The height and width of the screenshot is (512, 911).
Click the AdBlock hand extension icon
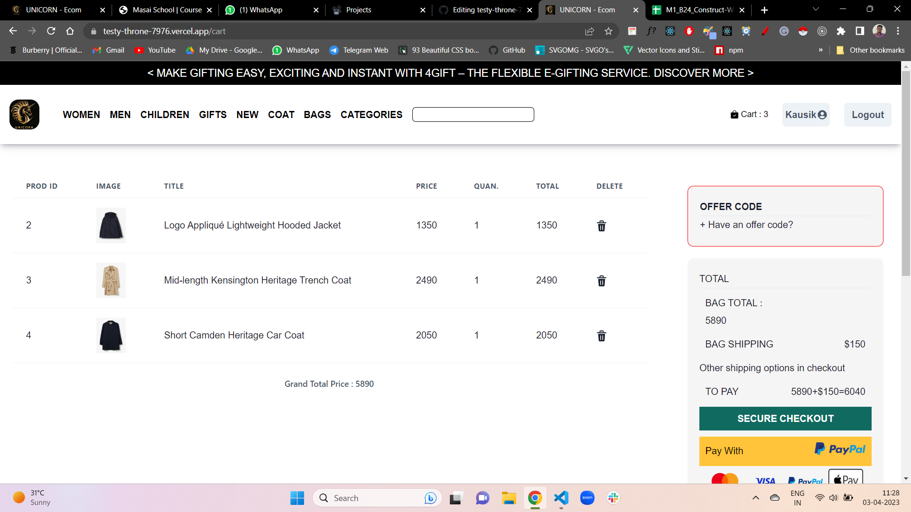689,31
